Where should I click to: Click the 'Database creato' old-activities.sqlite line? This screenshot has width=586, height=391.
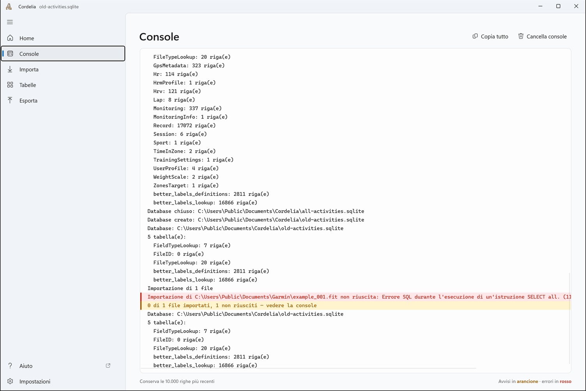pyautogui.click(x=256, y=220)
